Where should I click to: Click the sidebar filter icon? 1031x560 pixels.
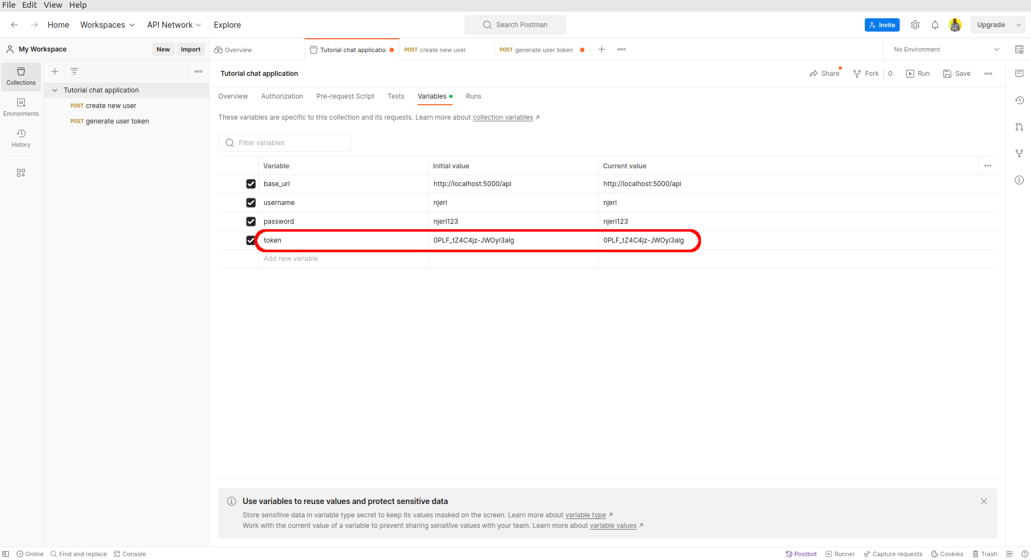(x=74, y=71)
